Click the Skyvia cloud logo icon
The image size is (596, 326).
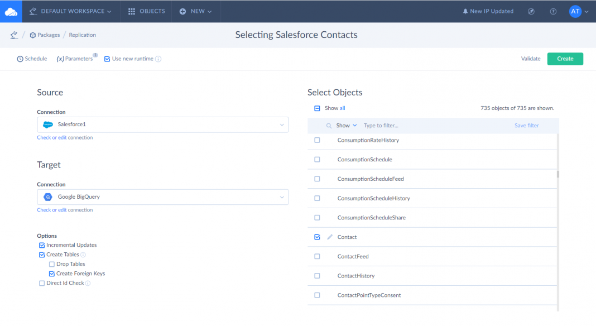coord(11,11)
